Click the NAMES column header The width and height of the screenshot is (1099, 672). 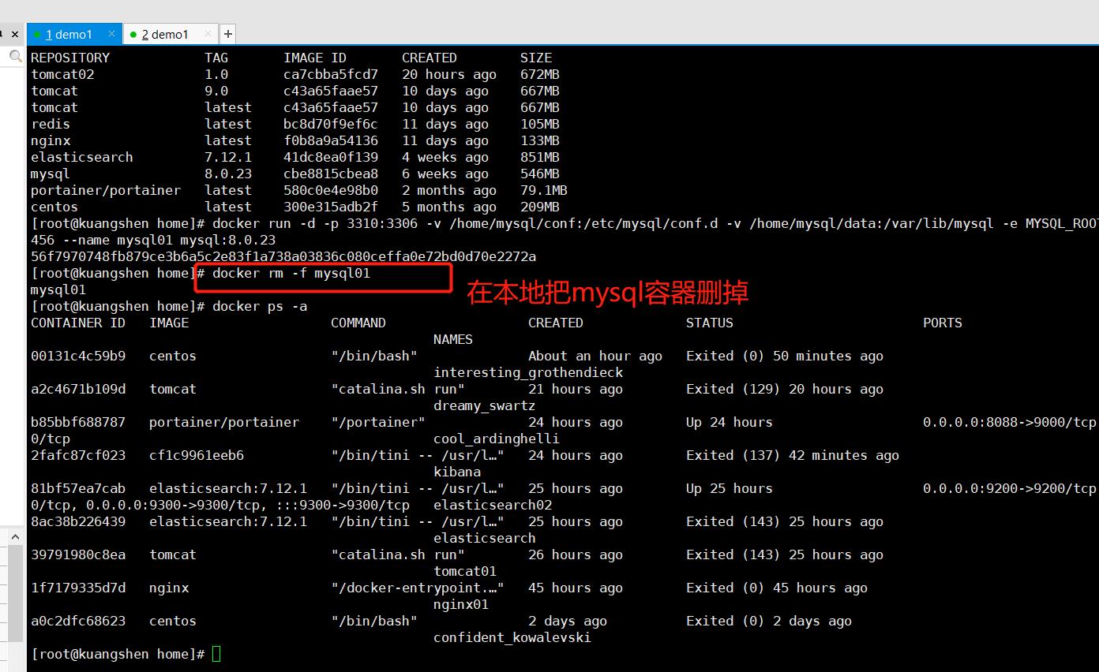pyautogui.click(x=453, y=339)
